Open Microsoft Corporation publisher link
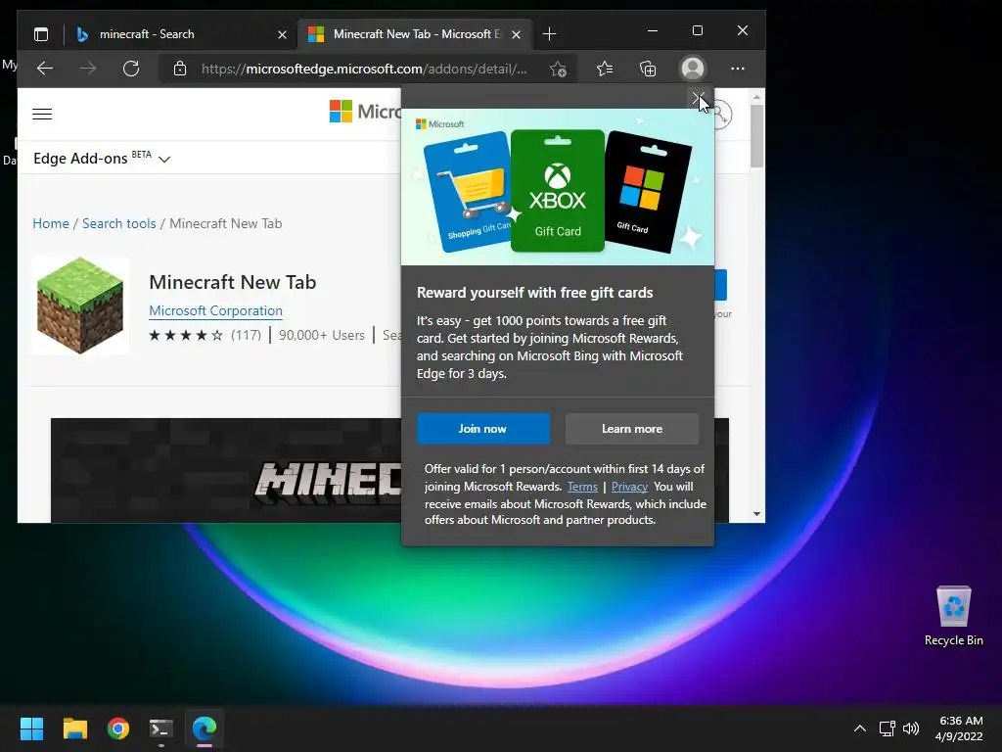Image resolution: width=1002 pixels, height=752 pixels. point(215,310)
